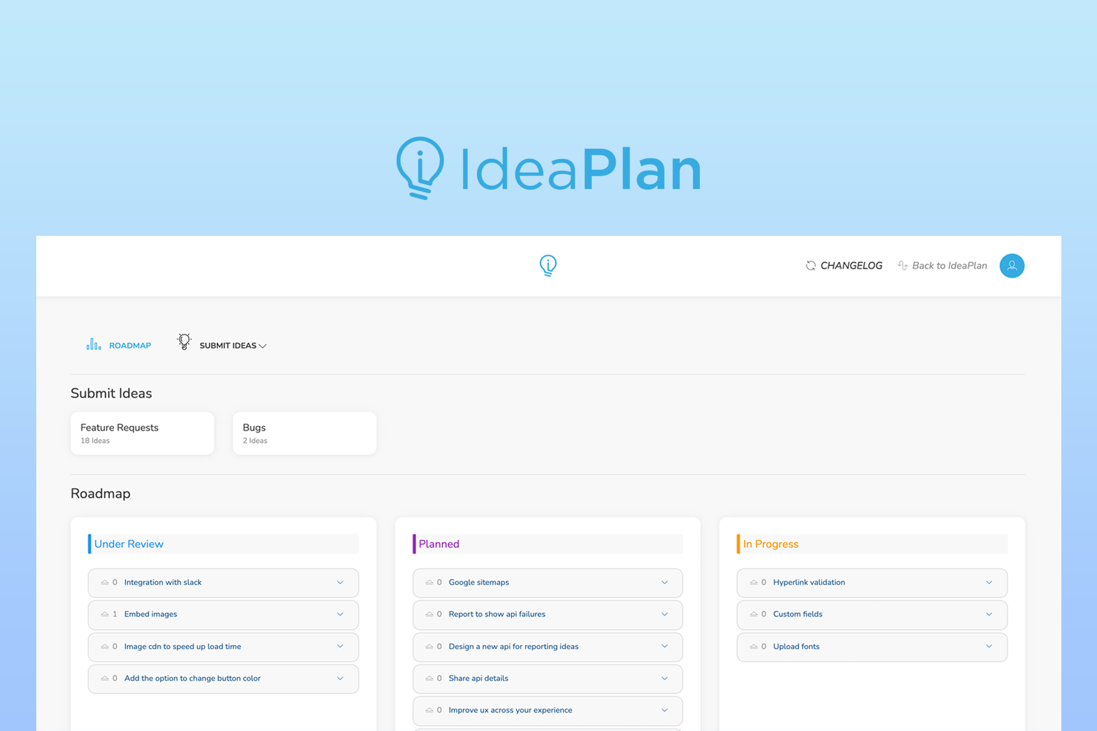The image size is (1097, 731).
Task: Toggle the Custom fields row expander
Action: (989, 614)
